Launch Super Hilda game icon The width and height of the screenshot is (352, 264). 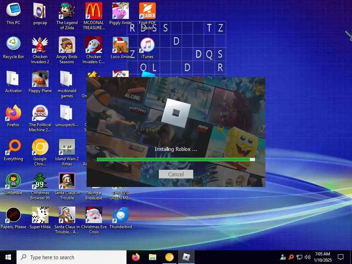40,218
